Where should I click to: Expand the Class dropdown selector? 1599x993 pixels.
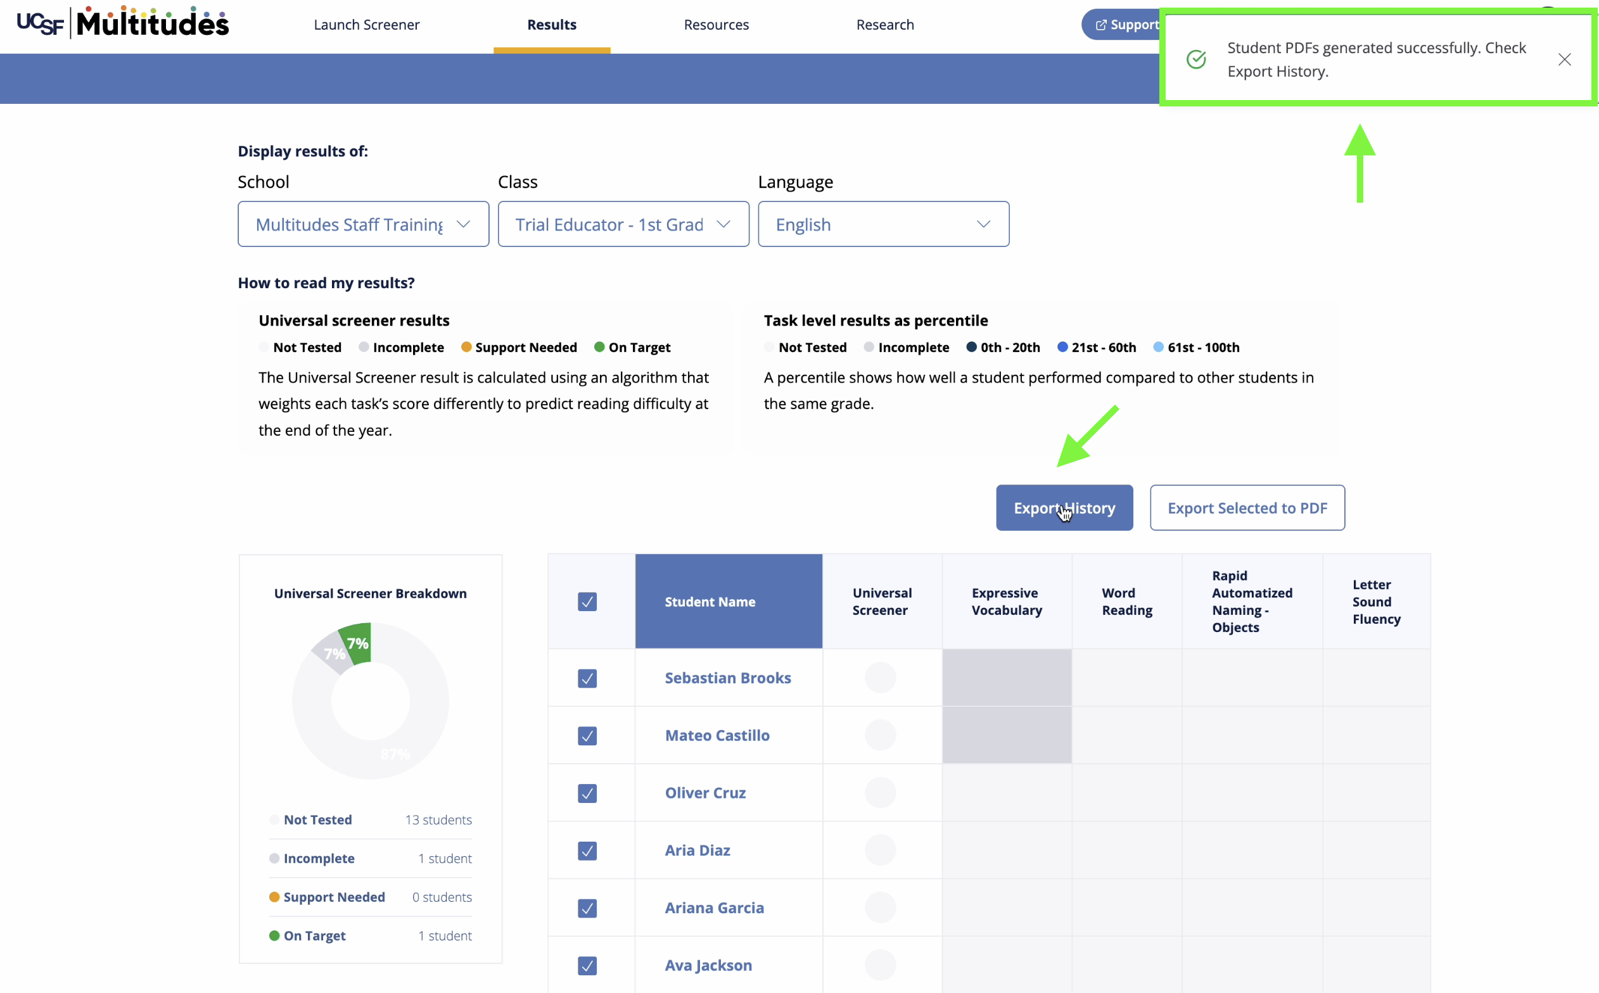[x=623, y=224]
